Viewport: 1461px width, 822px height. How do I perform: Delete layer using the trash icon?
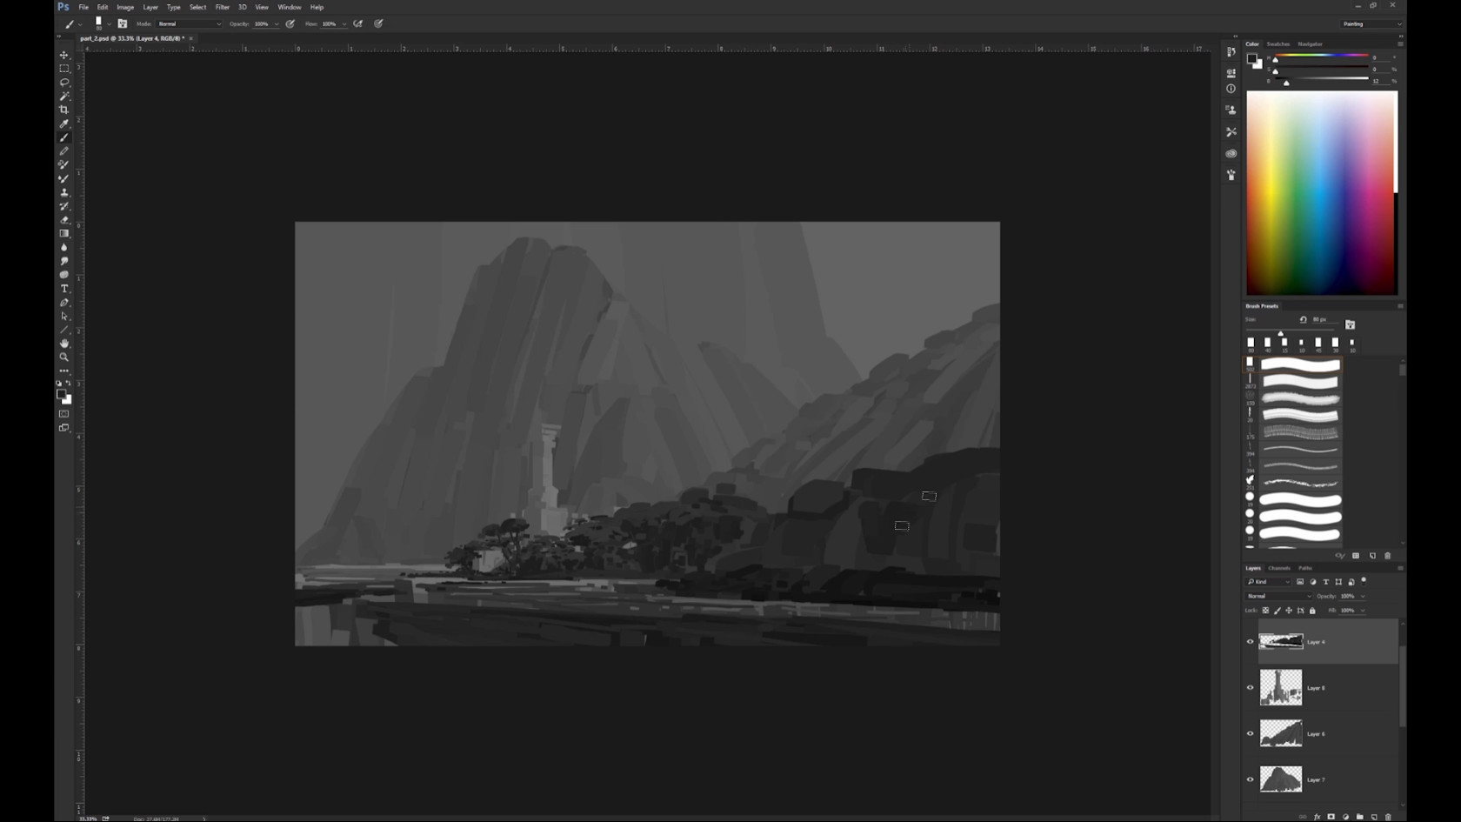[1388, 817]
